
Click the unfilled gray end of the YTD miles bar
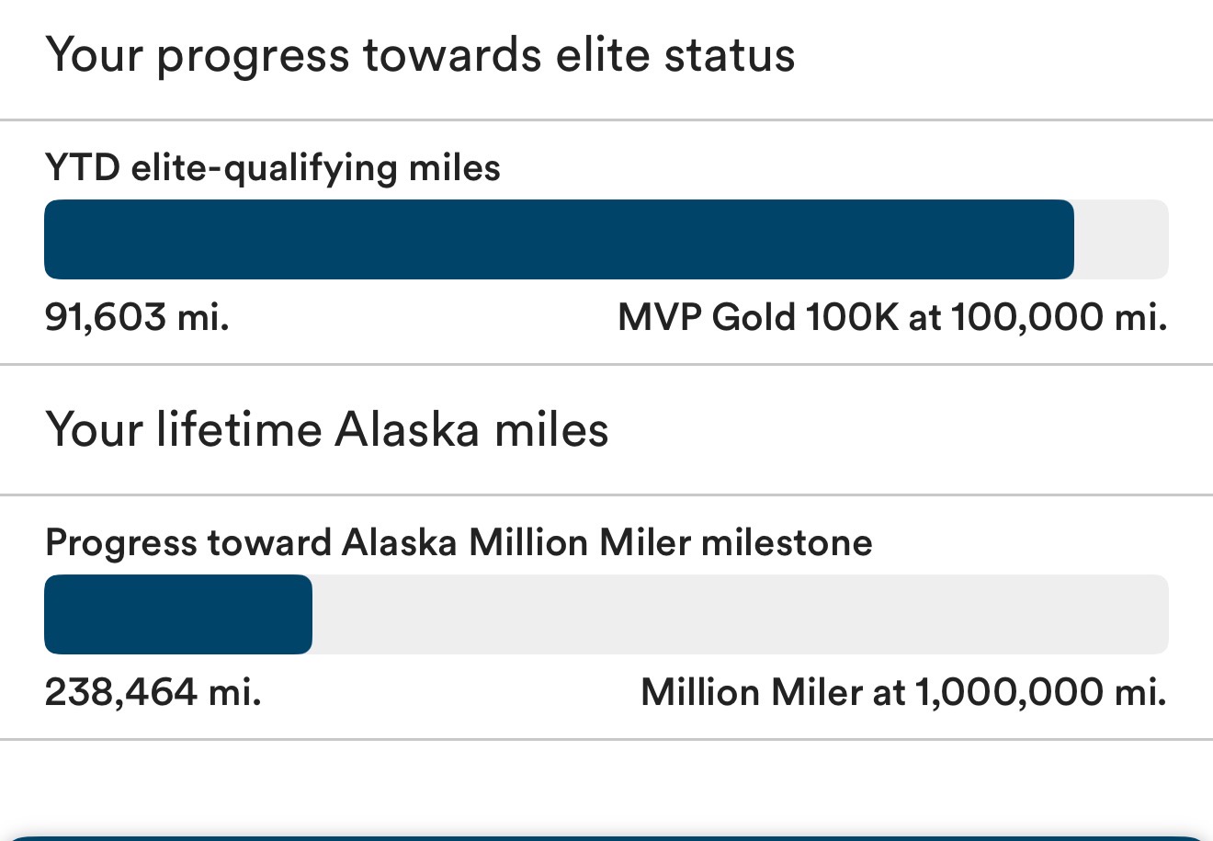point(1121,239)
